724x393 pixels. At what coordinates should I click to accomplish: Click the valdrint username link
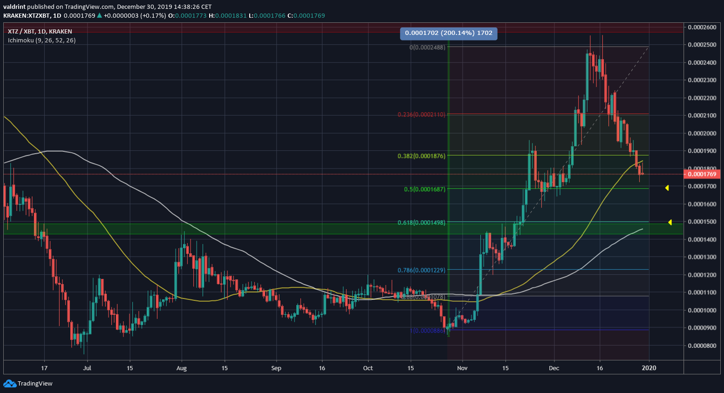click(14, 7)
